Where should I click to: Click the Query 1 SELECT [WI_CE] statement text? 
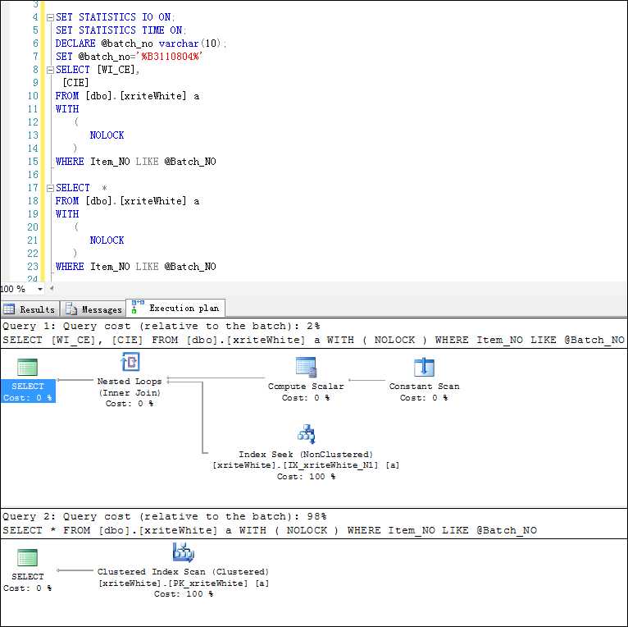[313, 340]
